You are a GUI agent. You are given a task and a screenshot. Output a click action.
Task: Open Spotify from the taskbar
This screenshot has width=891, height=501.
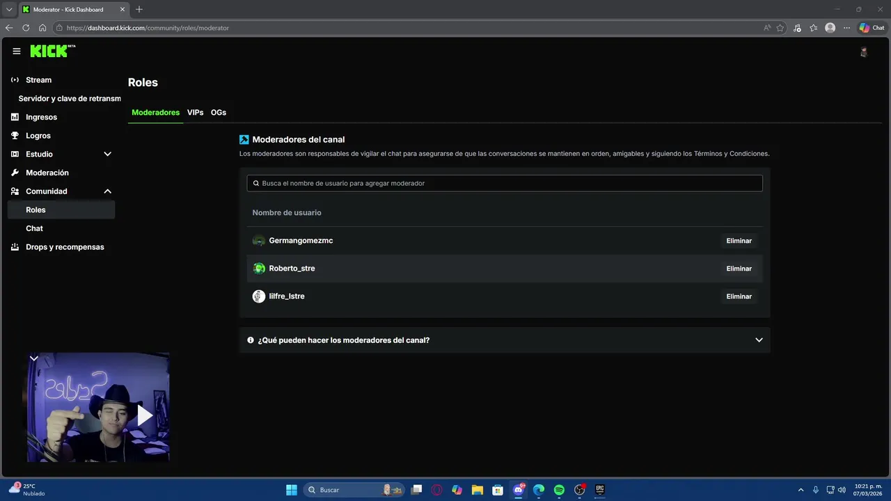[x=559, y=490]
